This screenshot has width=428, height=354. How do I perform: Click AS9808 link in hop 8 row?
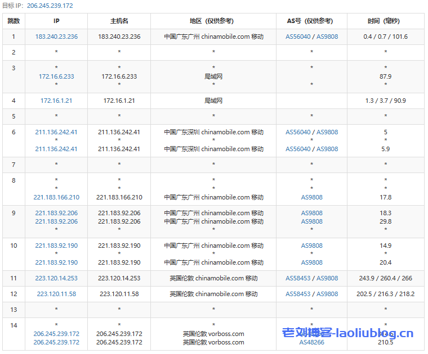coord(311,197)
